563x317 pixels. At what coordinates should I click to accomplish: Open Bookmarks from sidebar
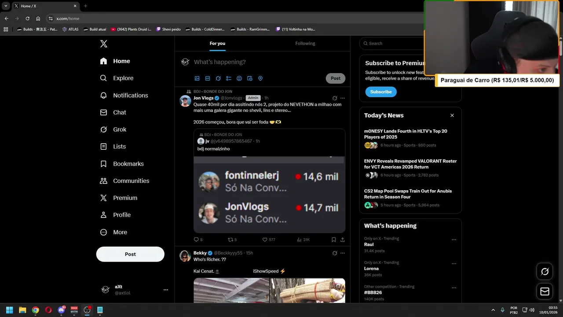(x=121, y=164)
